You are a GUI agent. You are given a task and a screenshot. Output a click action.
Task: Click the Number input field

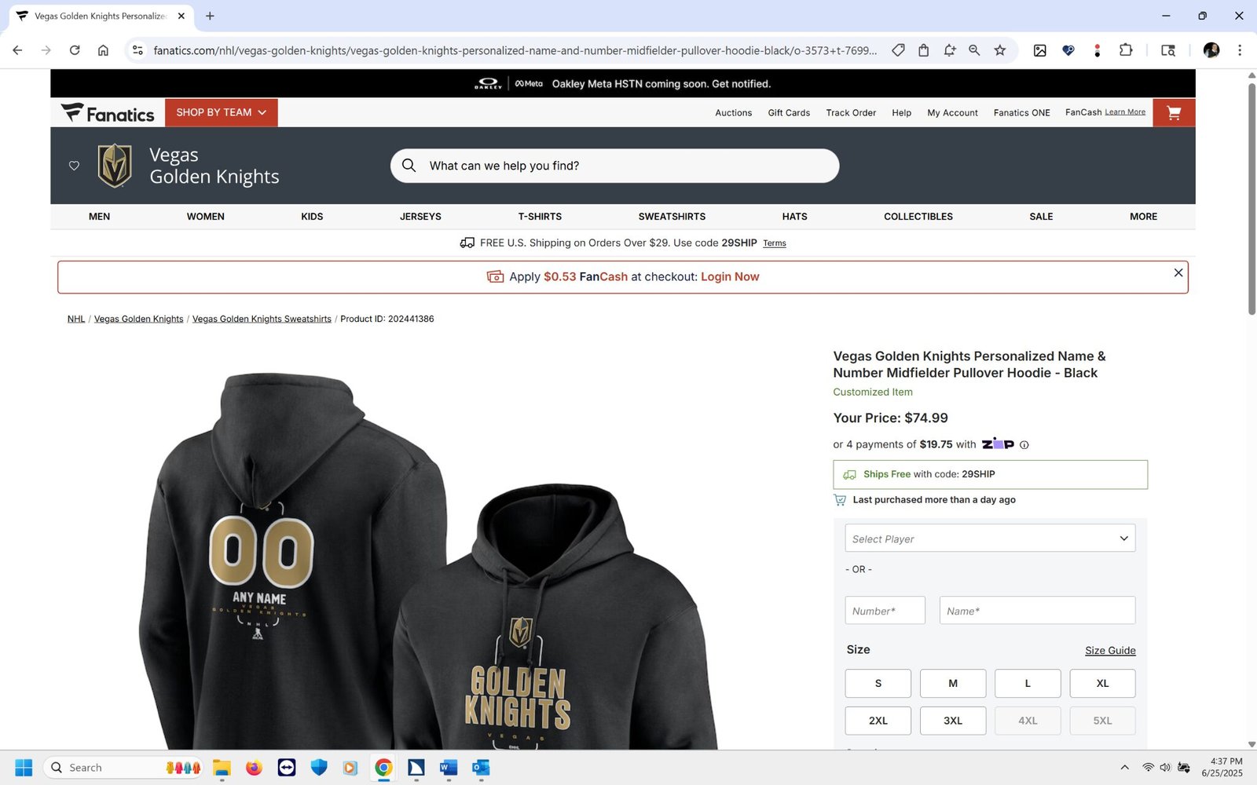(885, 611)
